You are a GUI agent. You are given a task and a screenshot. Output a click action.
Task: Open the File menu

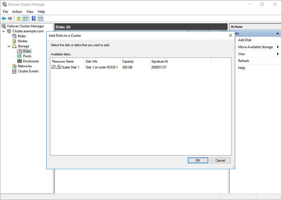pos(5,12)
